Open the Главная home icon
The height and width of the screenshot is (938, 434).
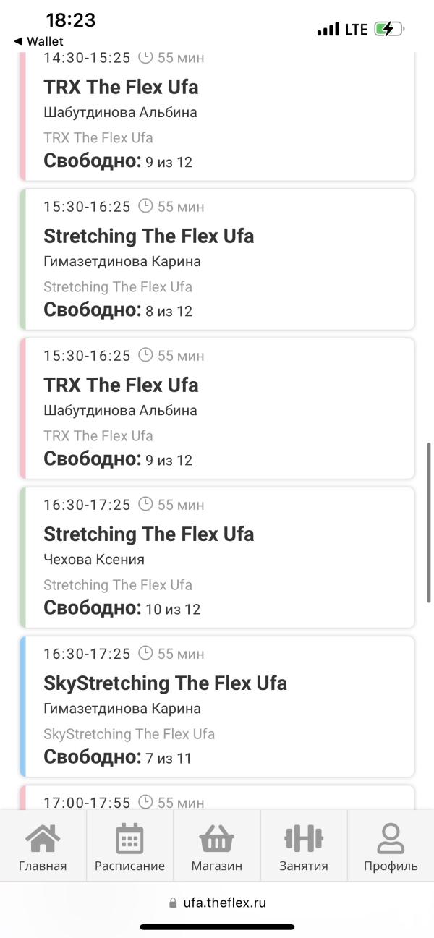coord(43,839)
